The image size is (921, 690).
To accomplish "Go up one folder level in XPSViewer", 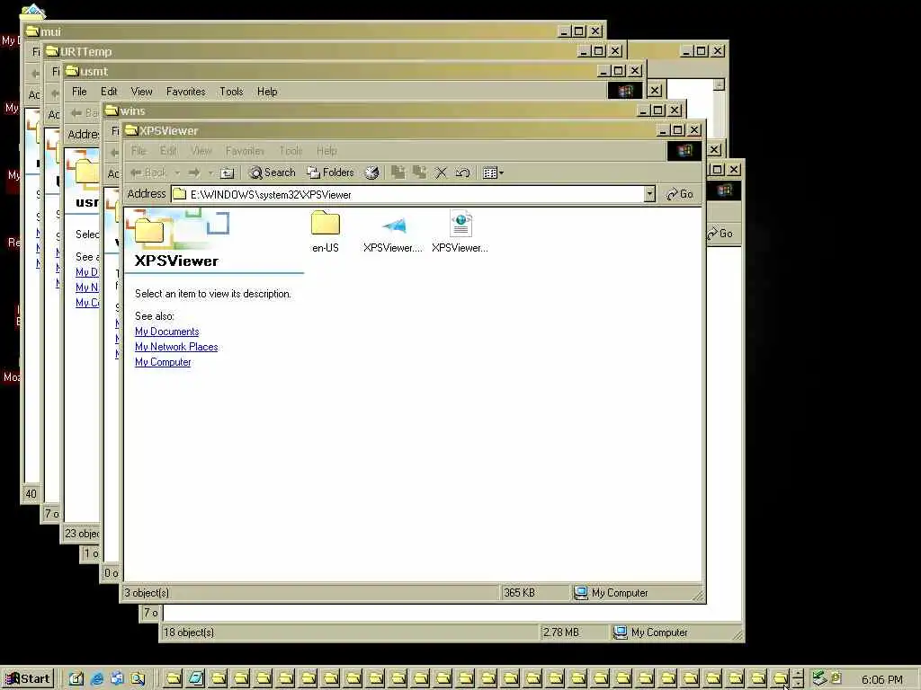I will tap(228, 173).
